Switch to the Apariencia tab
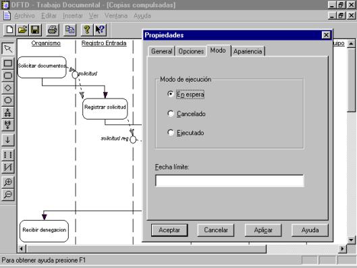 pyautogui.click(x=248, y=51)
